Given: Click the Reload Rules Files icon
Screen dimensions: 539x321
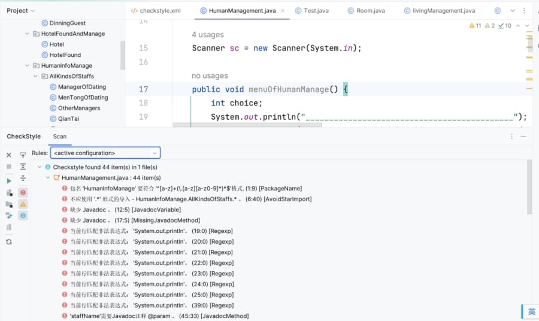Looking at the screenshot, I should (x=9, y=241).
